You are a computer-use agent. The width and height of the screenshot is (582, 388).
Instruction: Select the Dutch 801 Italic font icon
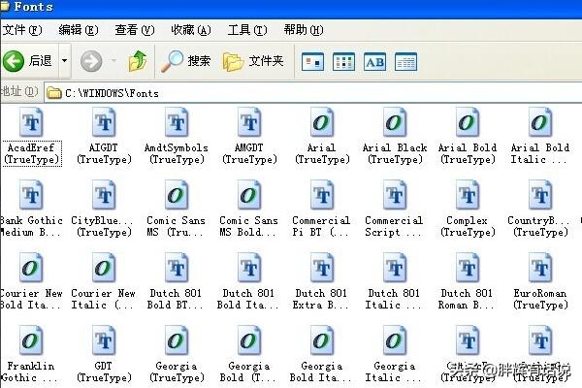coord(395,268)
